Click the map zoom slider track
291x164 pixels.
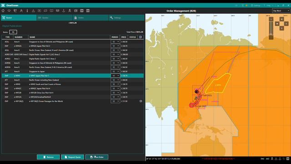[271, 28]
